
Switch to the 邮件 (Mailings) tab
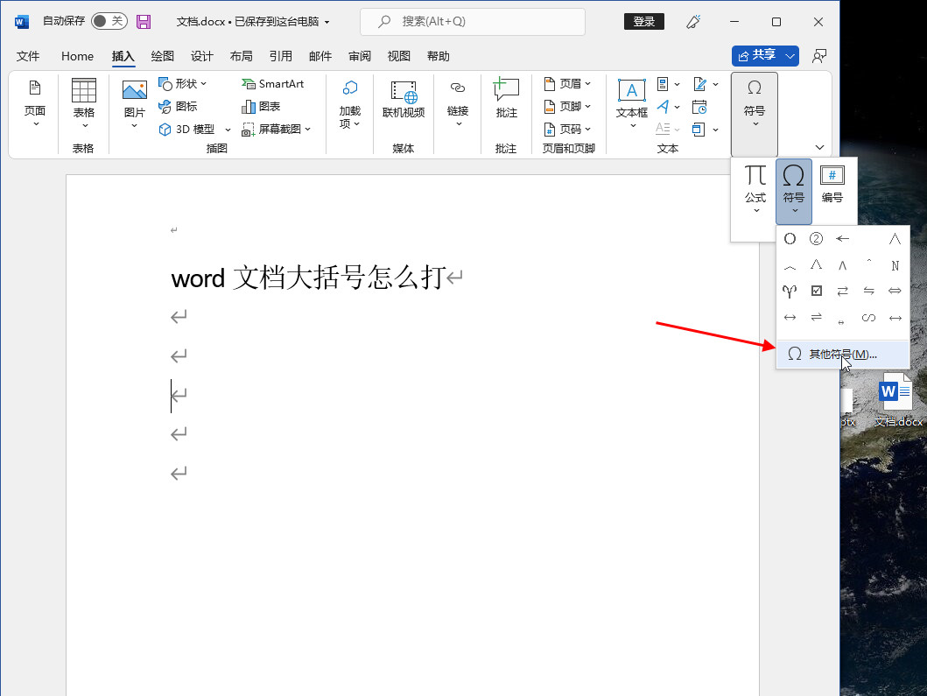(x=320, y=56)
